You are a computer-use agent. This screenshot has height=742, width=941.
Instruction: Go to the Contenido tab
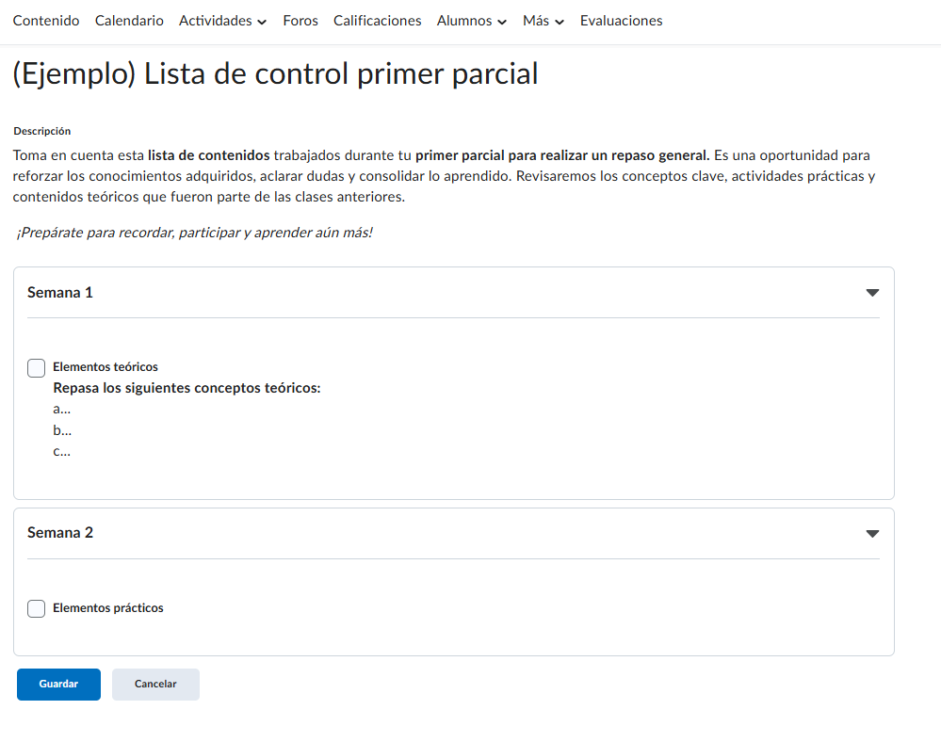click(46, 21)
